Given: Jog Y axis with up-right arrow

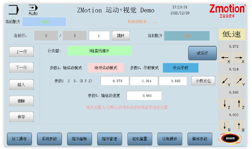Looking at the screenshot, I should click(x=239, y=81).
